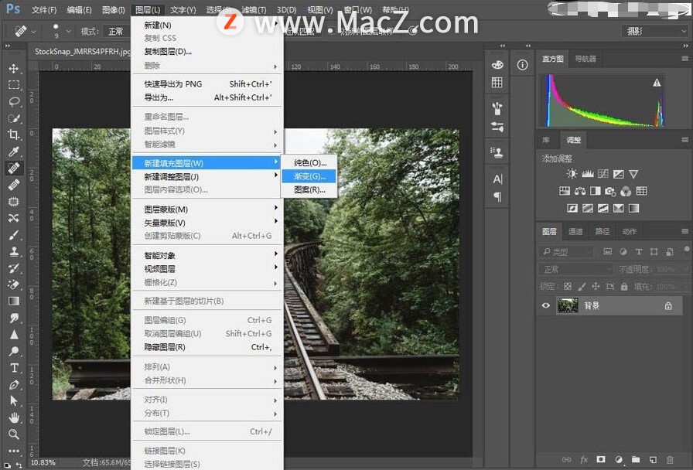
Task: Open the Color palette panel icon
Action: (497, 64)
